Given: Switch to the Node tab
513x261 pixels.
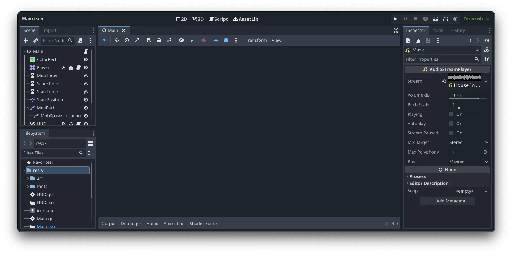Looking at the screenshot, I should click(x=438, y=30).
